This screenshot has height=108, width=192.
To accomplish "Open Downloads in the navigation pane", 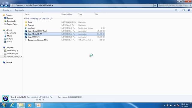I will coord(11,21).
